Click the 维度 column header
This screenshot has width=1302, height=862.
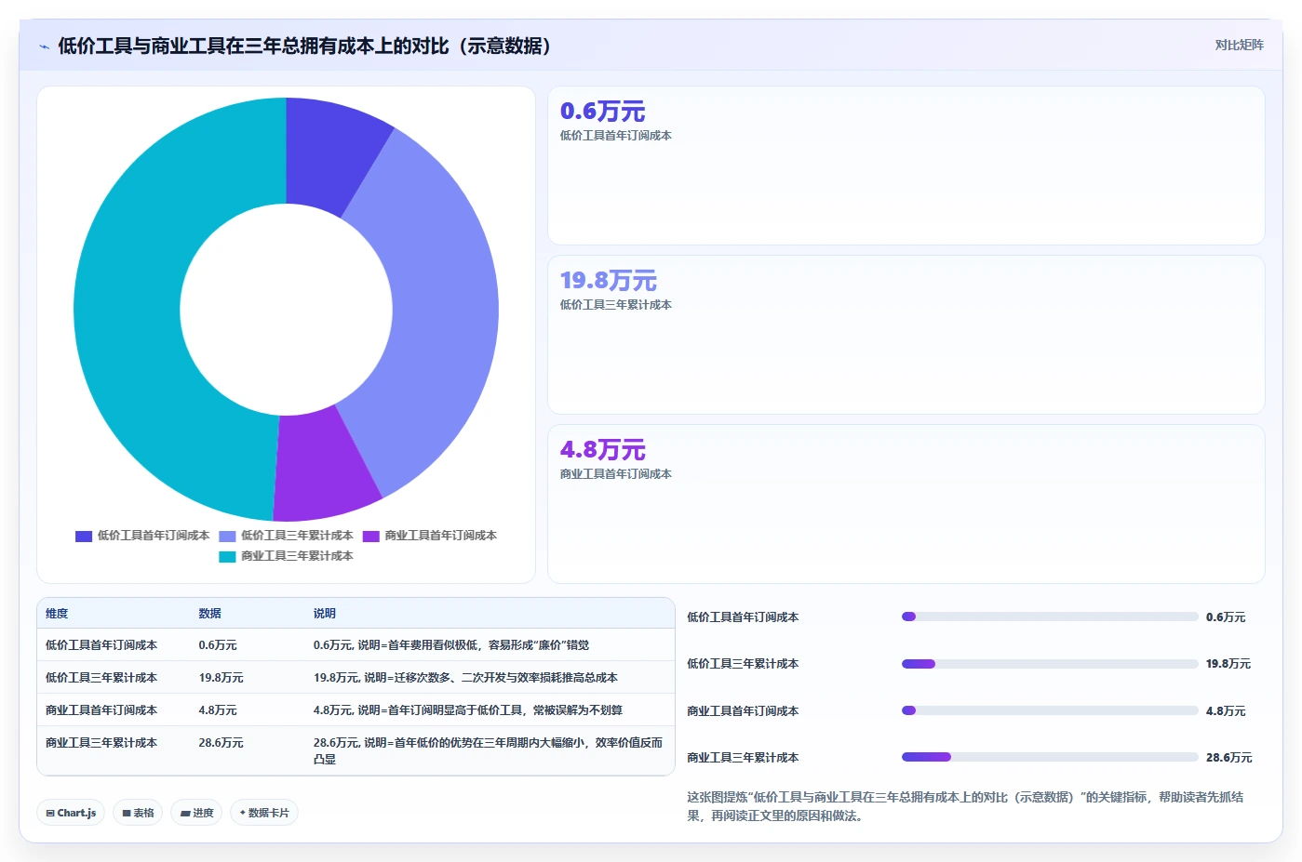[57, 614]
